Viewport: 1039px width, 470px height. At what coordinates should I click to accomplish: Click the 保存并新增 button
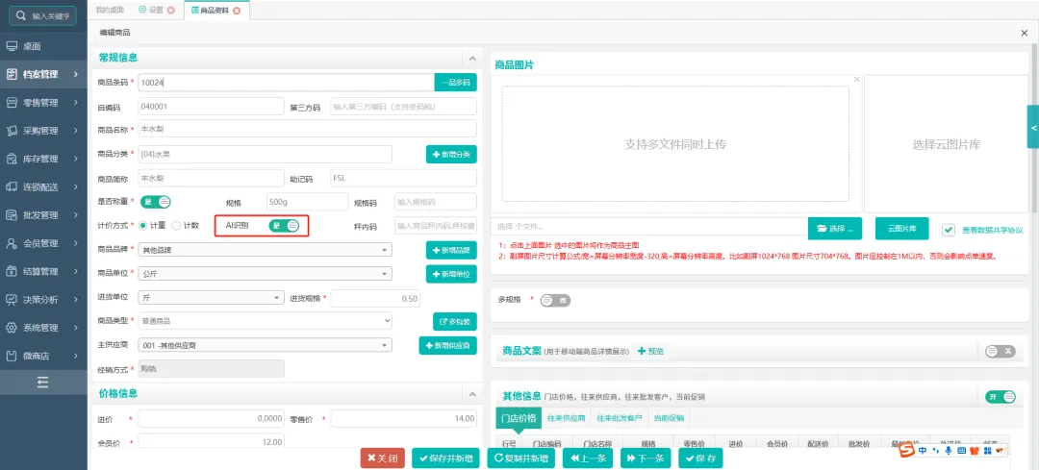point(445,458)
